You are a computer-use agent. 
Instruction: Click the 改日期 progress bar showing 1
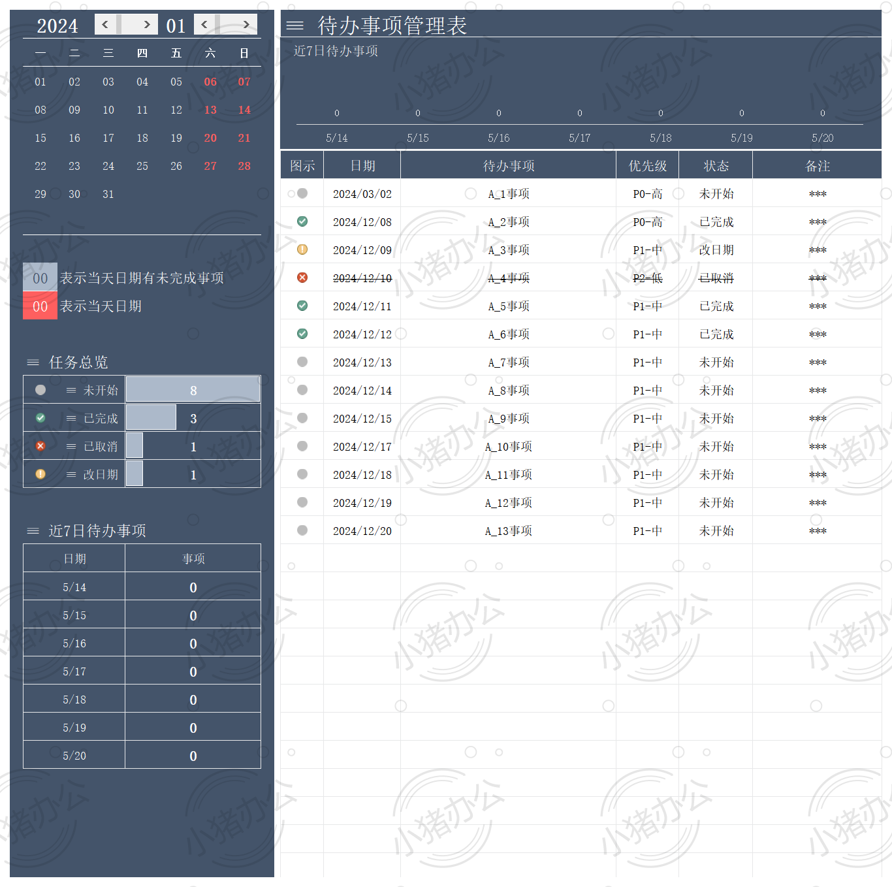[134, 474]
